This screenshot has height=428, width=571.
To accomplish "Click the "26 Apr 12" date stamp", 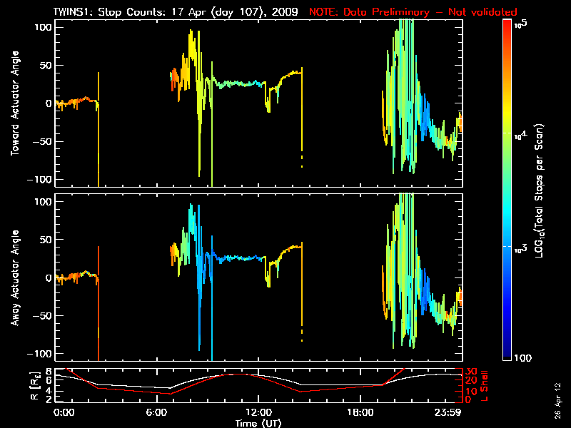I will [x=557, y=401].
